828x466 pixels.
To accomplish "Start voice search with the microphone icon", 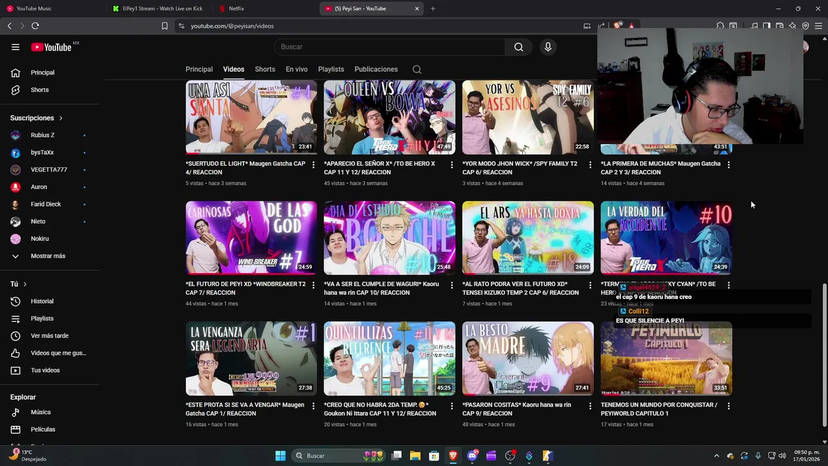I will 548,47.
